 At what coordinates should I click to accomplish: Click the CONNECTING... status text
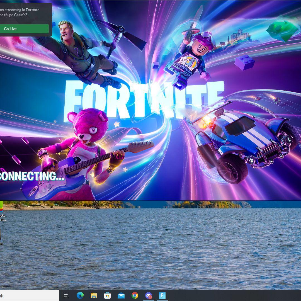tap(32, 176)
